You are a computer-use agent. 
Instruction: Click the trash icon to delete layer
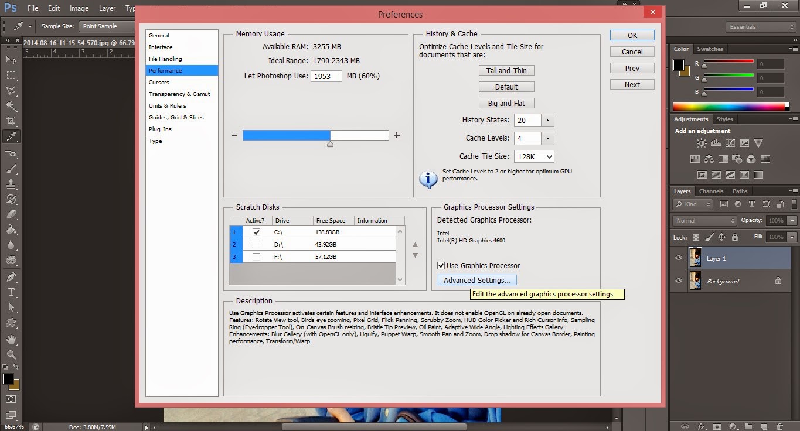click(x=778, y=426)
